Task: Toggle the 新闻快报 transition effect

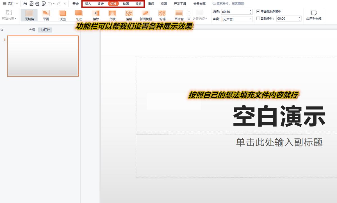Action: (x=145, y=15)
